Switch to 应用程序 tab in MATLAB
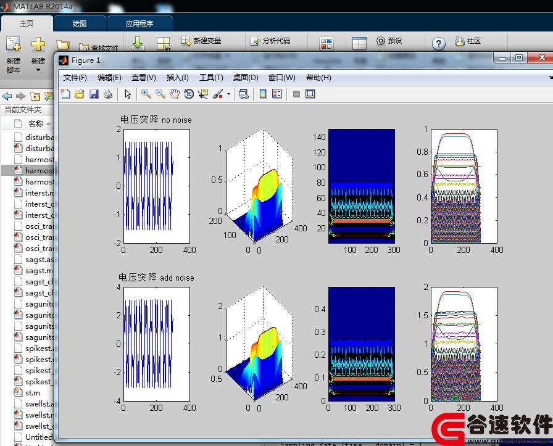Screen dimensions: 553x446 pos(139,23)
